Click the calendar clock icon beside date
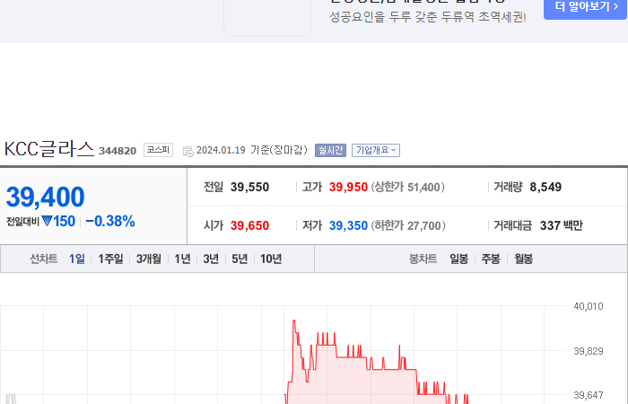628x404 pixels. pyautogui.click(x=188, y=151)
